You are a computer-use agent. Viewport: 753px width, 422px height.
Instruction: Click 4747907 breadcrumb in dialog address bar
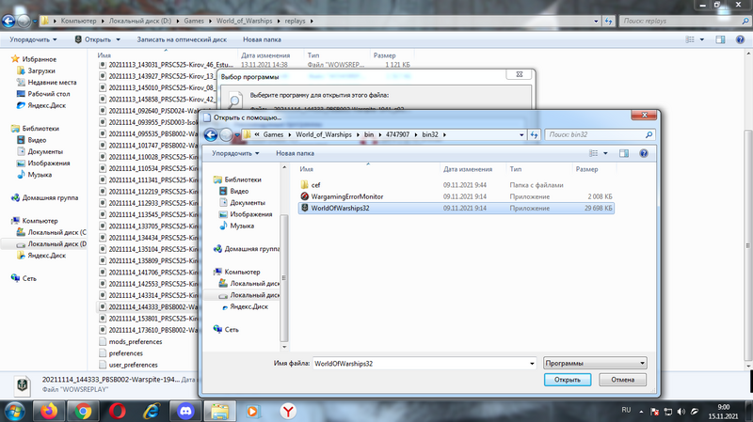[397, 134]
